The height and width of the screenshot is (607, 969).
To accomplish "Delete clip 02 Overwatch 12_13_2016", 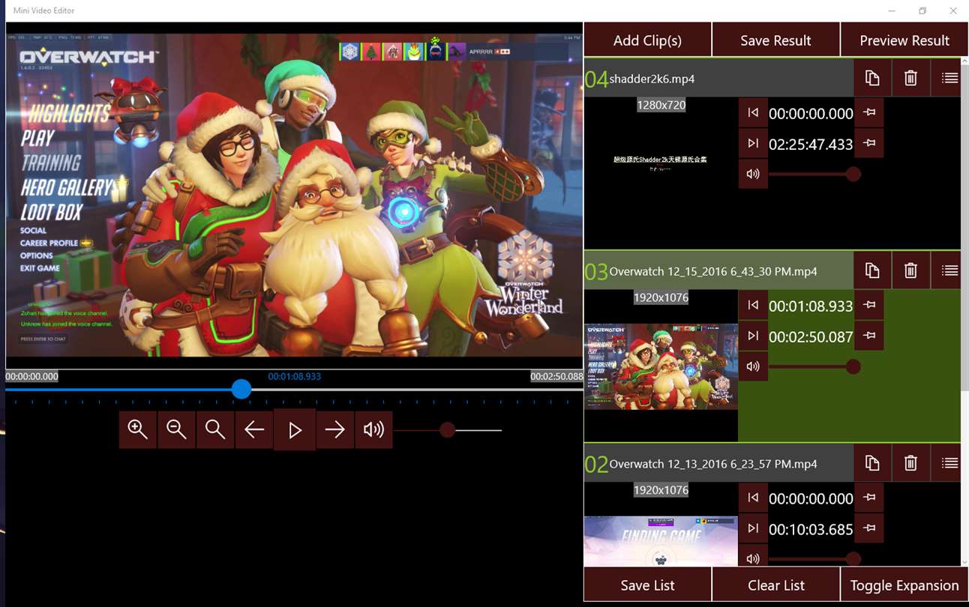I will tap(910, 463).
